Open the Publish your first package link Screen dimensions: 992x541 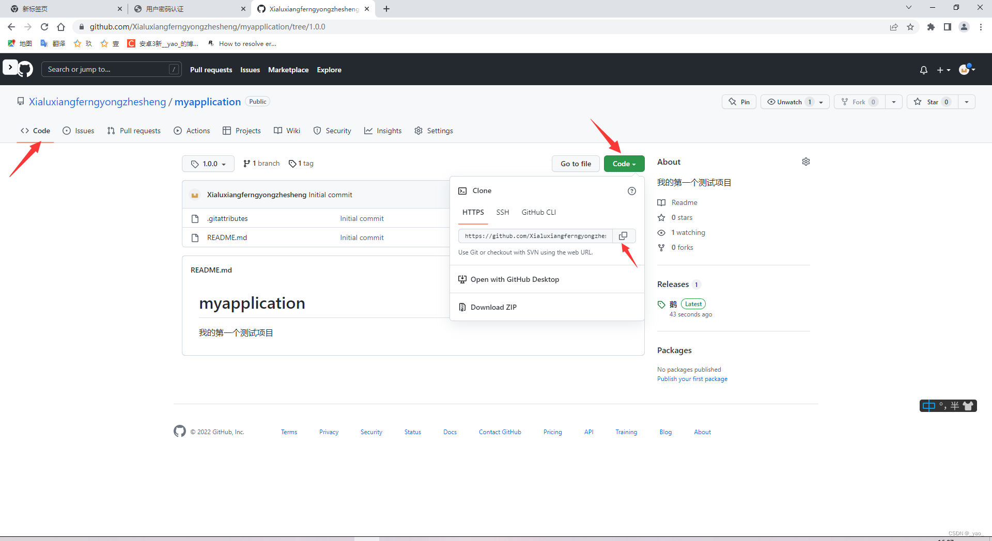[x=692, y=379]
